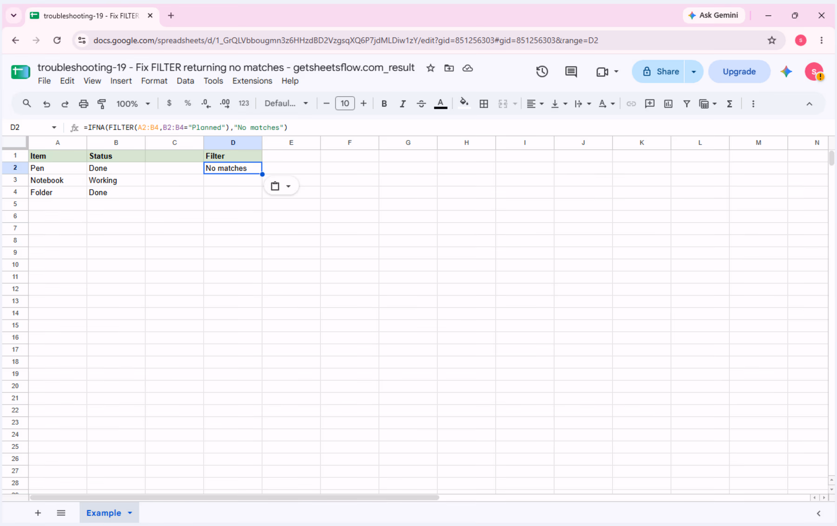Image resolution: width=837 pixels, height=526 pixels.
Task: Format as percent icon
Action: pos(187,103)
